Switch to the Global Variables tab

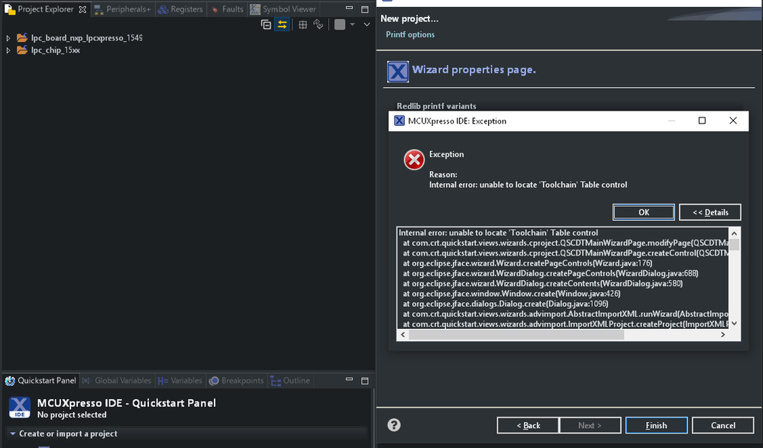[x=117, y=380]
